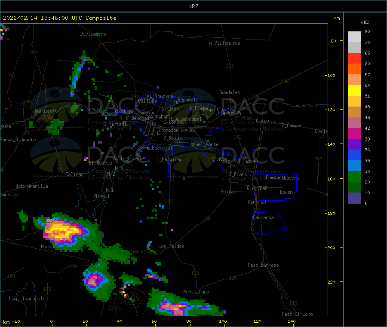Select the blue 36 dBZ legend swatch

point(354,155)
